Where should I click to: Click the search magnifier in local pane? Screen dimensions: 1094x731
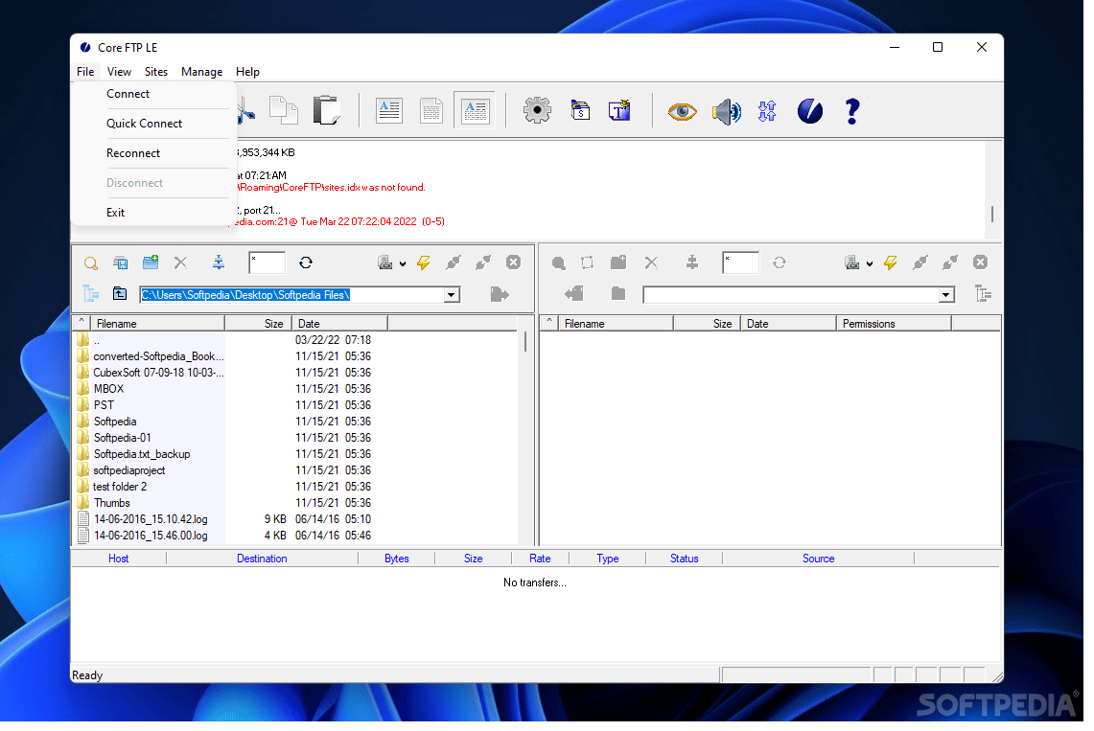[x=91, y=263]
